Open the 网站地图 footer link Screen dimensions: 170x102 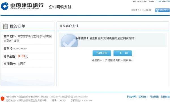154,97
